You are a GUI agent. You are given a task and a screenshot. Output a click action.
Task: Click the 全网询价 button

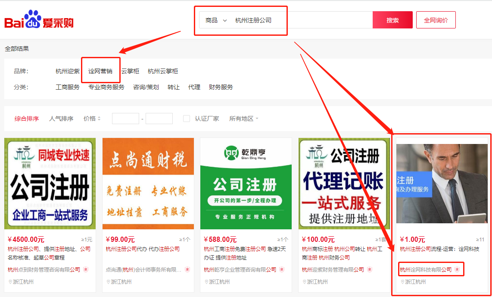tap(436, 20)
